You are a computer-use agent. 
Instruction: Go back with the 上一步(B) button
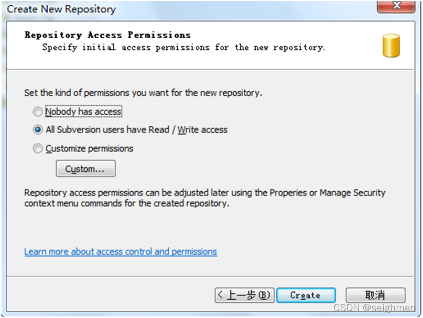(x=244, y=295)
